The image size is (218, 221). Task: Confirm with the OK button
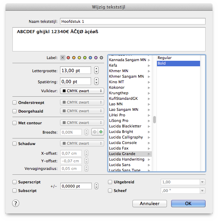tap(188, 204)
